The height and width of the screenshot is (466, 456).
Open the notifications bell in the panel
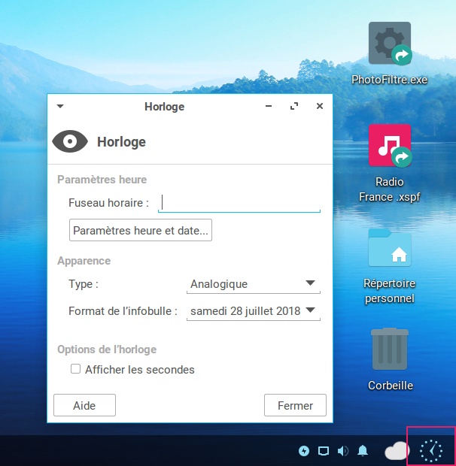click(x=363, y=451)
